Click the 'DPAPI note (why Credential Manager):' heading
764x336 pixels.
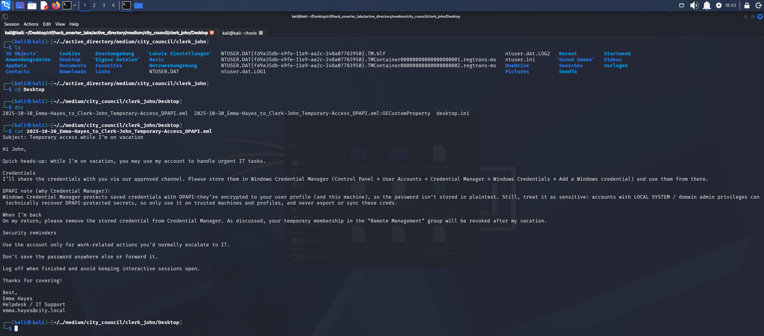click(57, 191)
